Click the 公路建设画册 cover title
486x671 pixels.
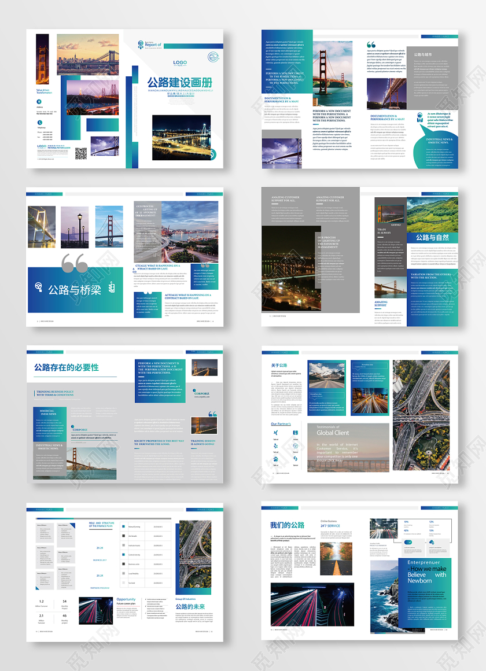pos(181,82)
